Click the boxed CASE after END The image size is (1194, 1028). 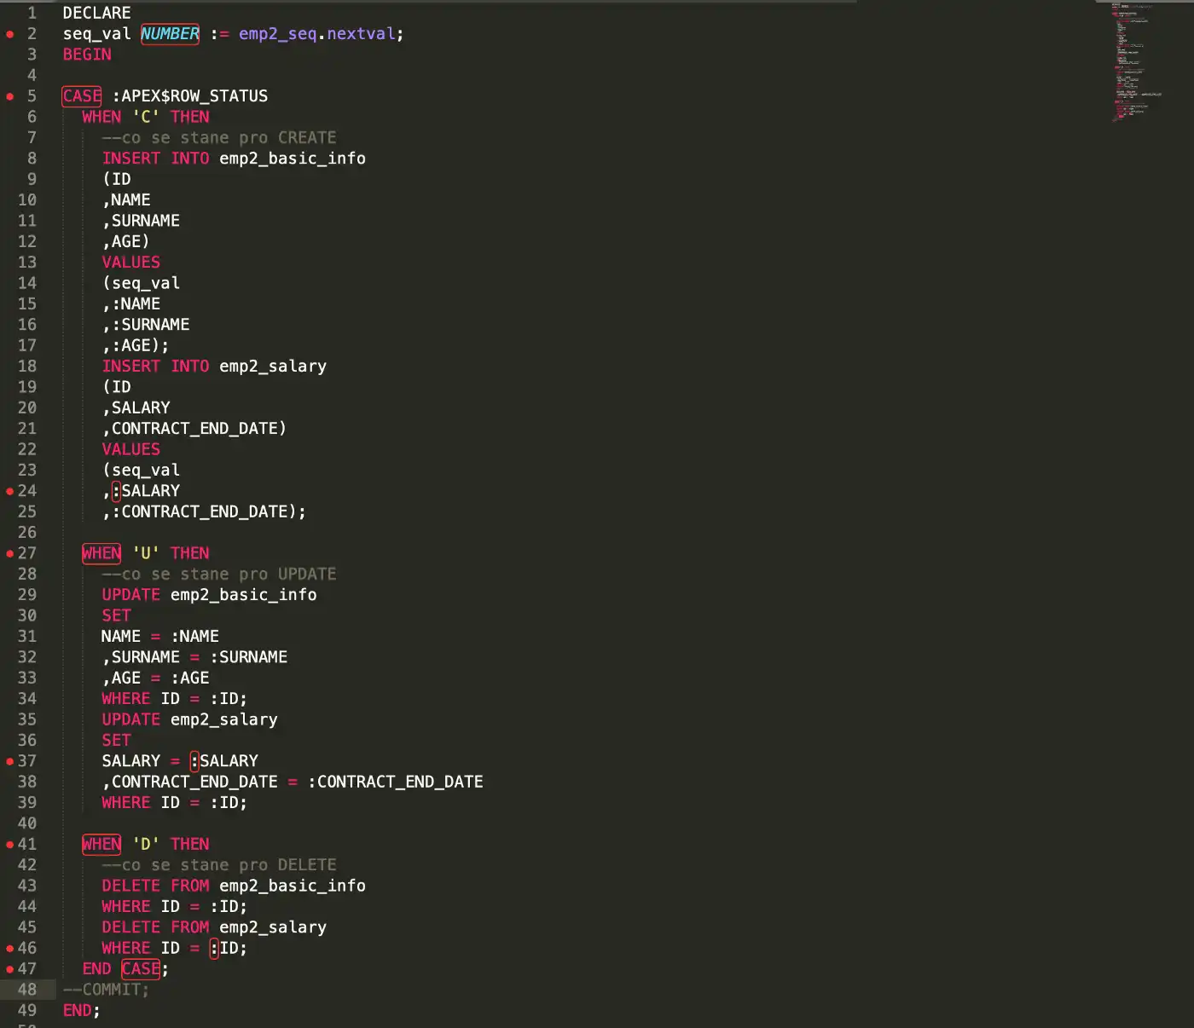tap(141, 969)
